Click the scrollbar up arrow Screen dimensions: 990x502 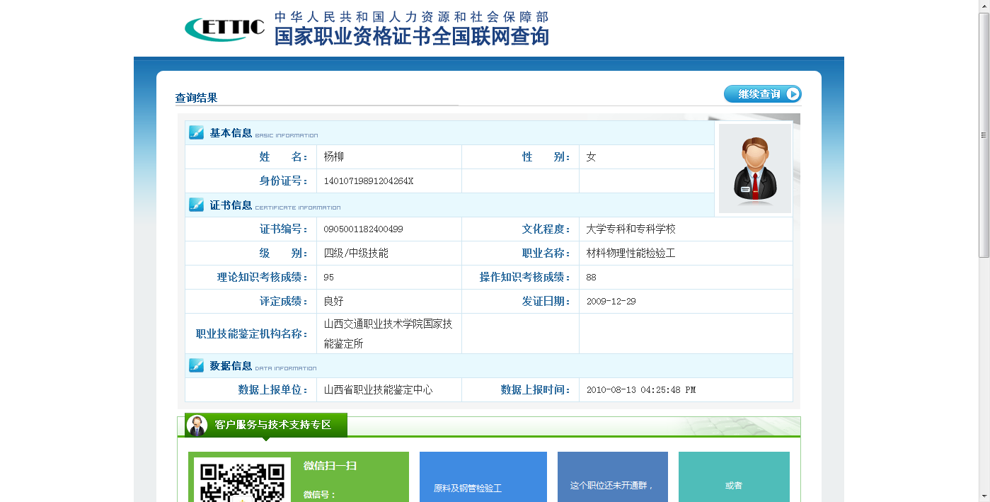(x=984, y=6)
